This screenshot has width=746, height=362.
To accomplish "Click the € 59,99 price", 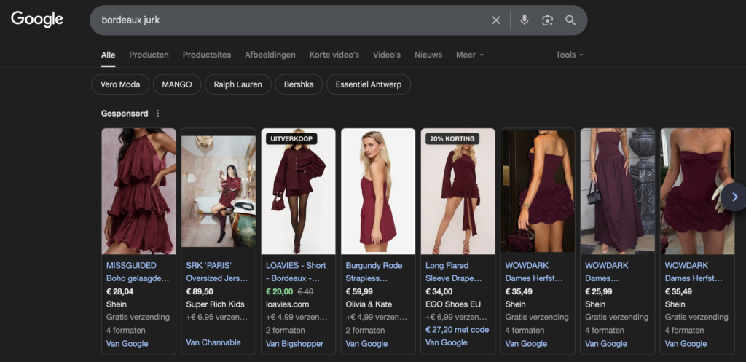I will point(359,291).
